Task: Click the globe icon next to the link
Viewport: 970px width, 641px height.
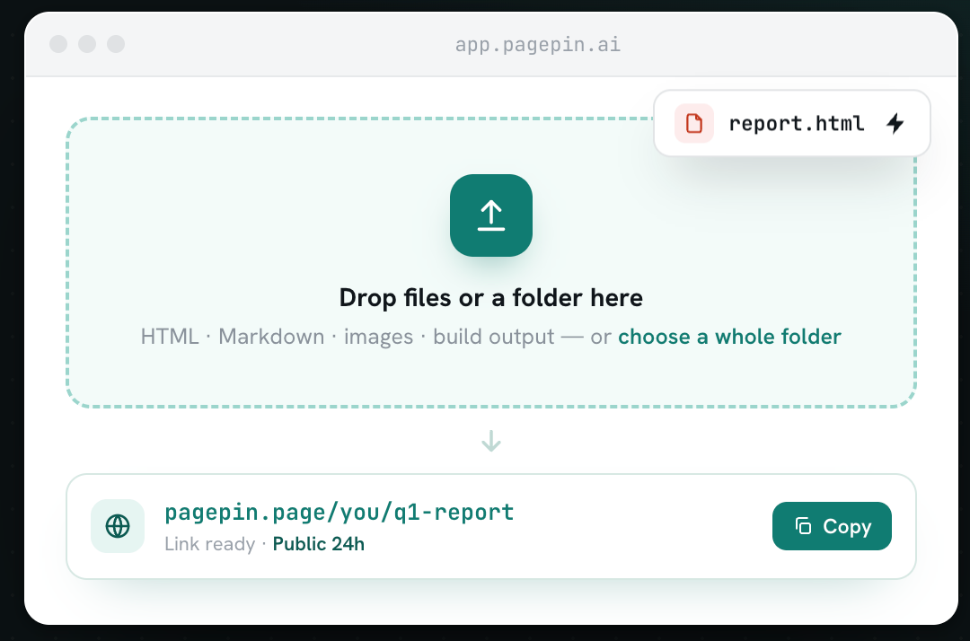Action: pyautogui.click(x=118, y=526)
